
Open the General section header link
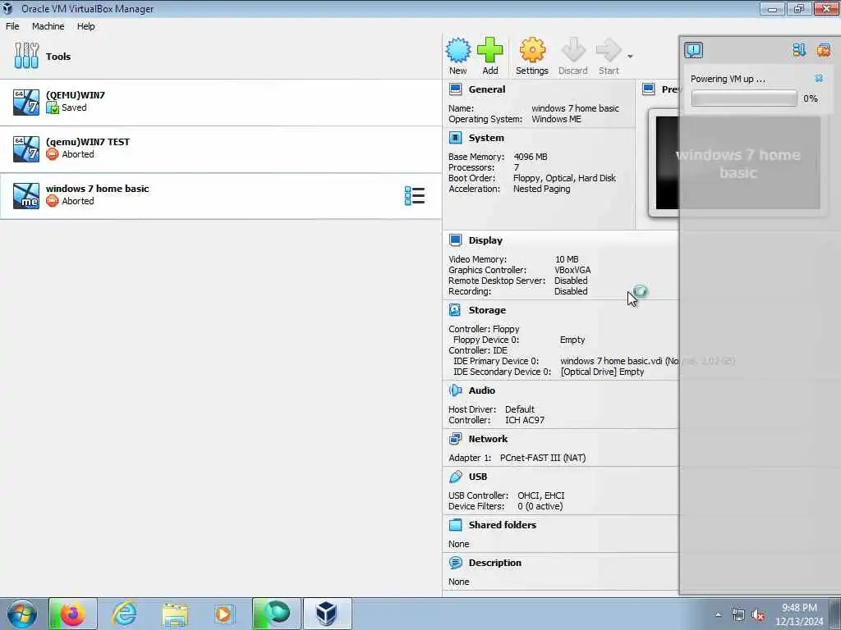(x=486, y=89)
